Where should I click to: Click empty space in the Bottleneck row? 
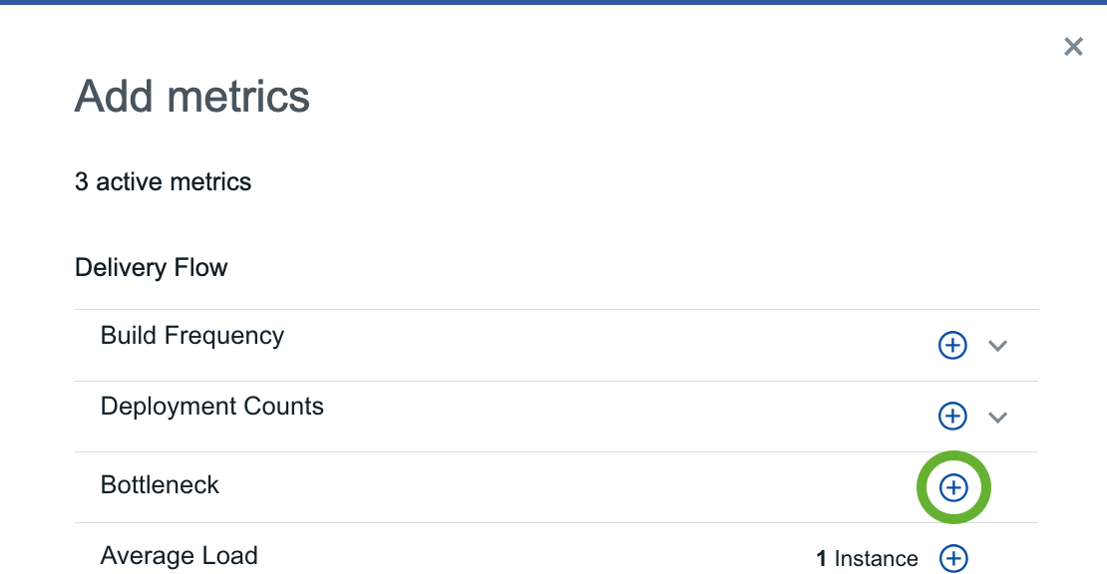(564, 487)
